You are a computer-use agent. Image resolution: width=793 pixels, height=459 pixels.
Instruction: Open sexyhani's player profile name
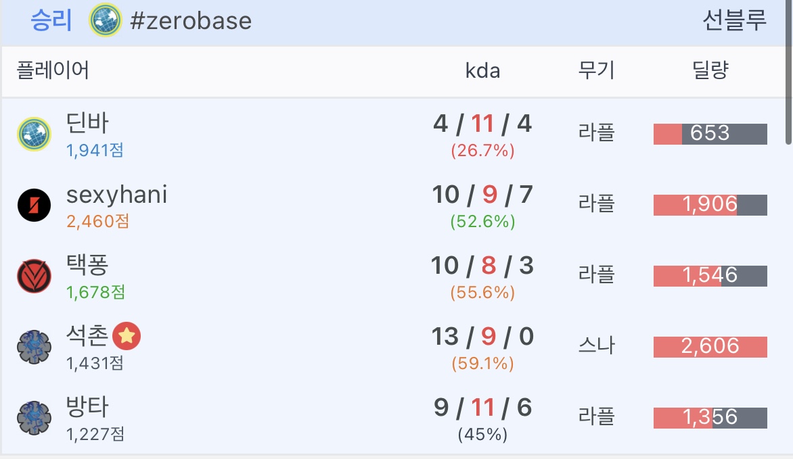click(116, 195)
